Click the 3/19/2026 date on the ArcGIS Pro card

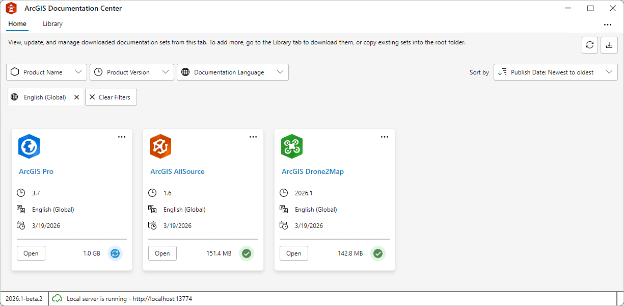click(46, 226)
